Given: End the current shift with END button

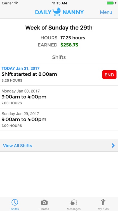Looking at the screenshot, I should 109,75.
